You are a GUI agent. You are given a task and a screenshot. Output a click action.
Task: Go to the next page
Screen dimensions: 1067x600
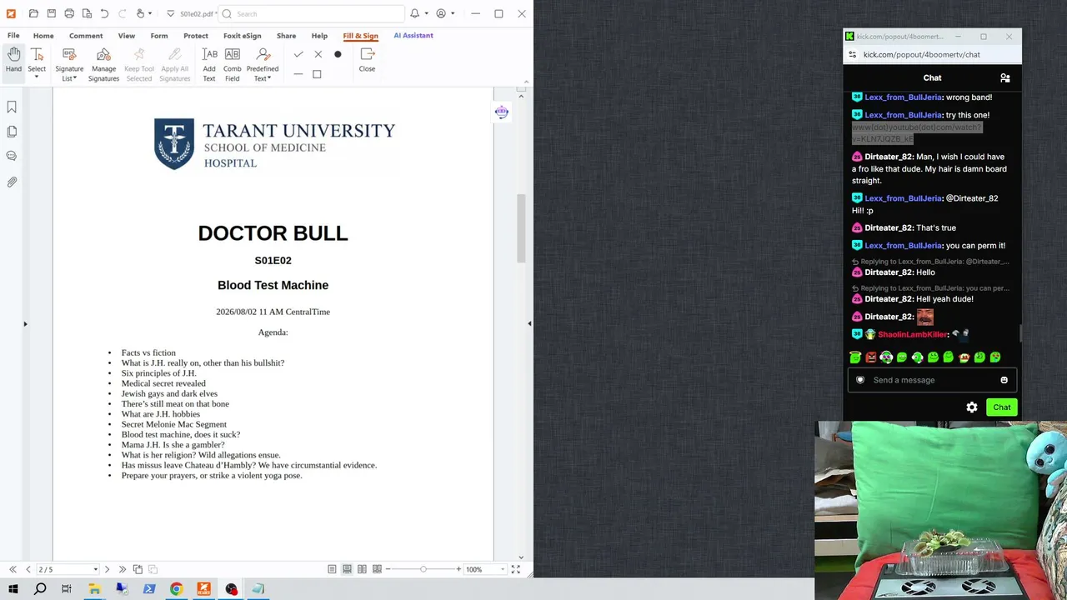107,569
